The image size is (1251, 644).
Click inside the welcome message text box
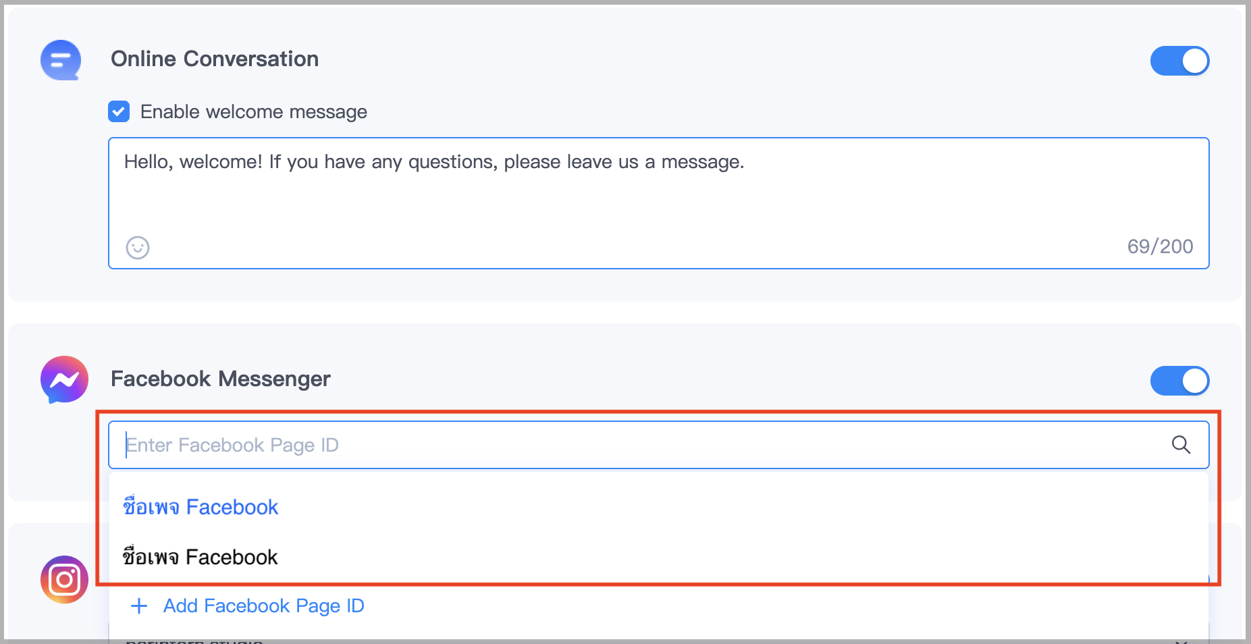[658, 203]
